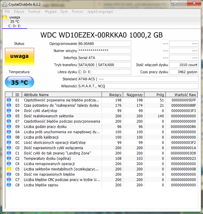
Task: Click the disk model title WDC WD10EZEX-00RKKA0
Action: coord(102,35)
